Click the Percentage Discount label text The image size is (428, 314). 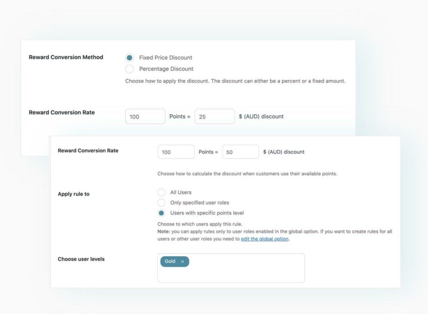click(166, 69)
